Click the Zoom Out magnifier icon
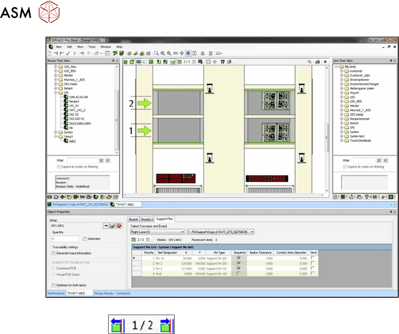 tap(169, 53)
